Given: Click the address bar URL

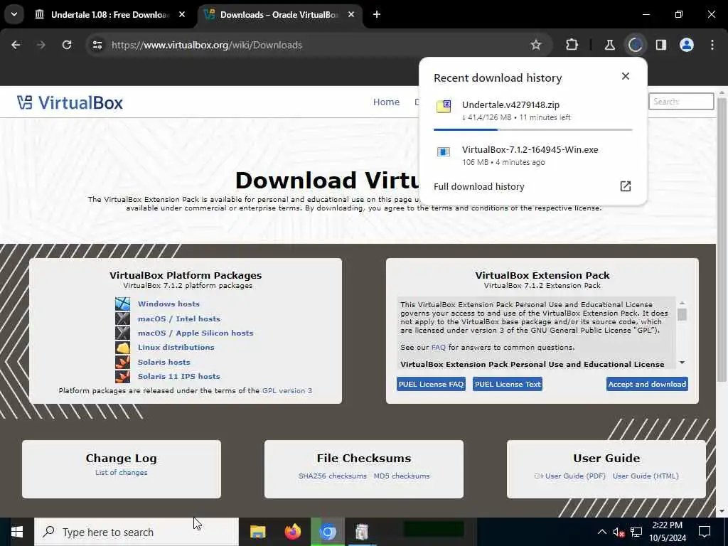Looking at the screenshot, I should 207,45.
